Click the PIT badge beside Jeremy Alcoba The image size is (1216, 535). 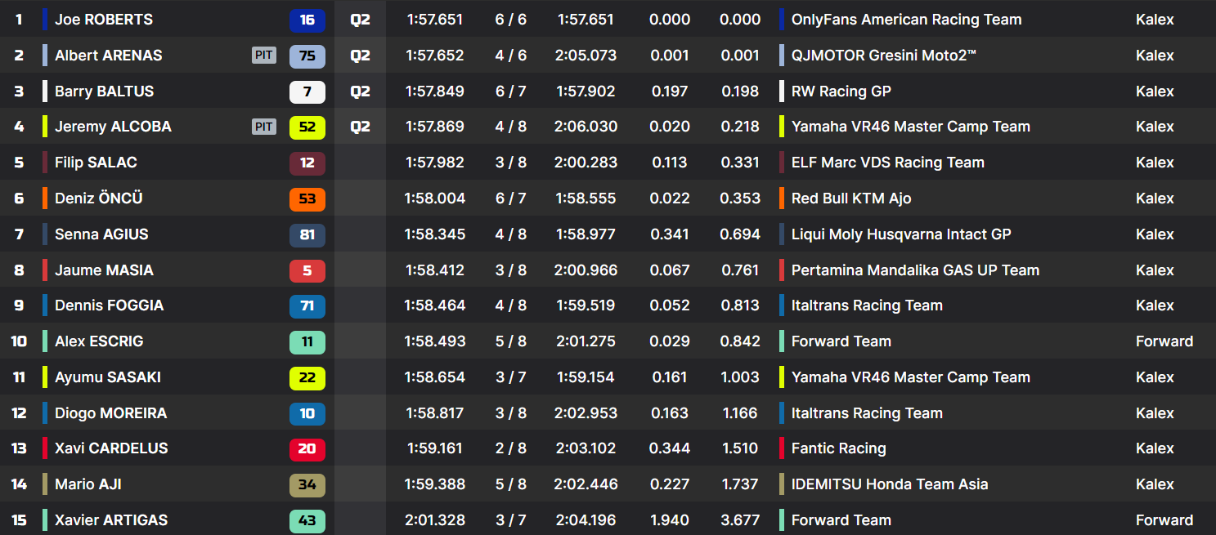264,127
